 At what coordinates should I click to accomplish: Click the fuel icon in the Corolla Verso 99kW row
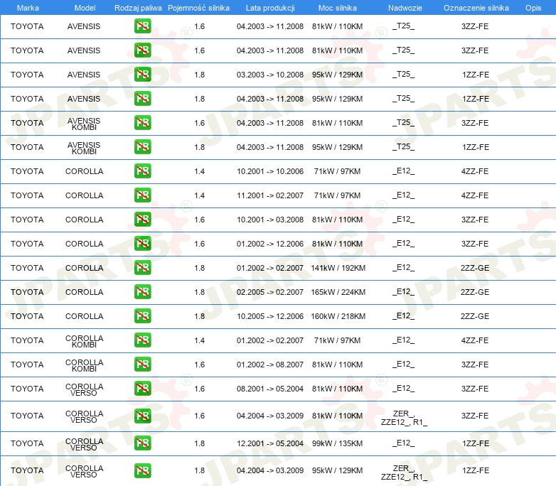pos(142,443)
